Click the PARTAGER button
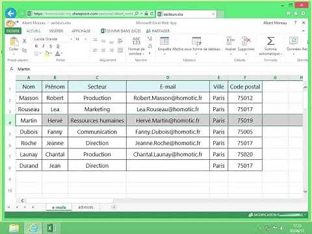The width and height of the screenshot is (312, 234). click(158, 31)
